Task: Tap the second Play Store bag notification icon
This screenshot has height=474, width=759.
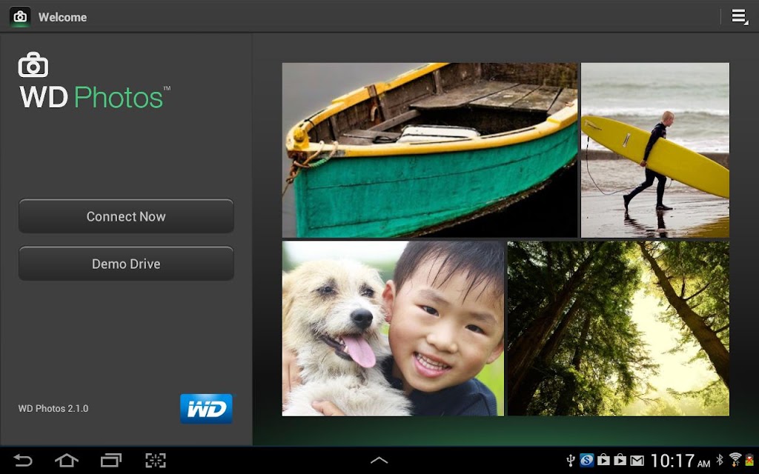Action: click(x=620, y=460)
